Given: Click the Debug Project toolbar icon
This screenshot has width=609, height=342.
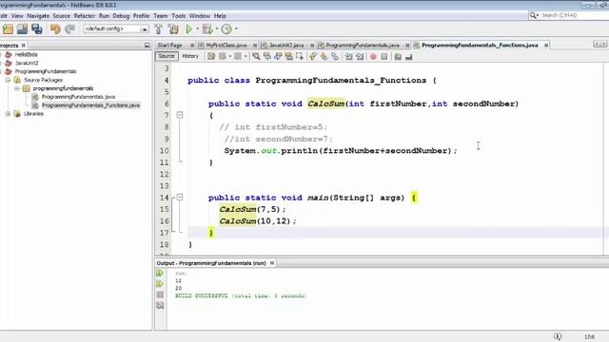Looking at the screenshot, I should pos(207,29).
